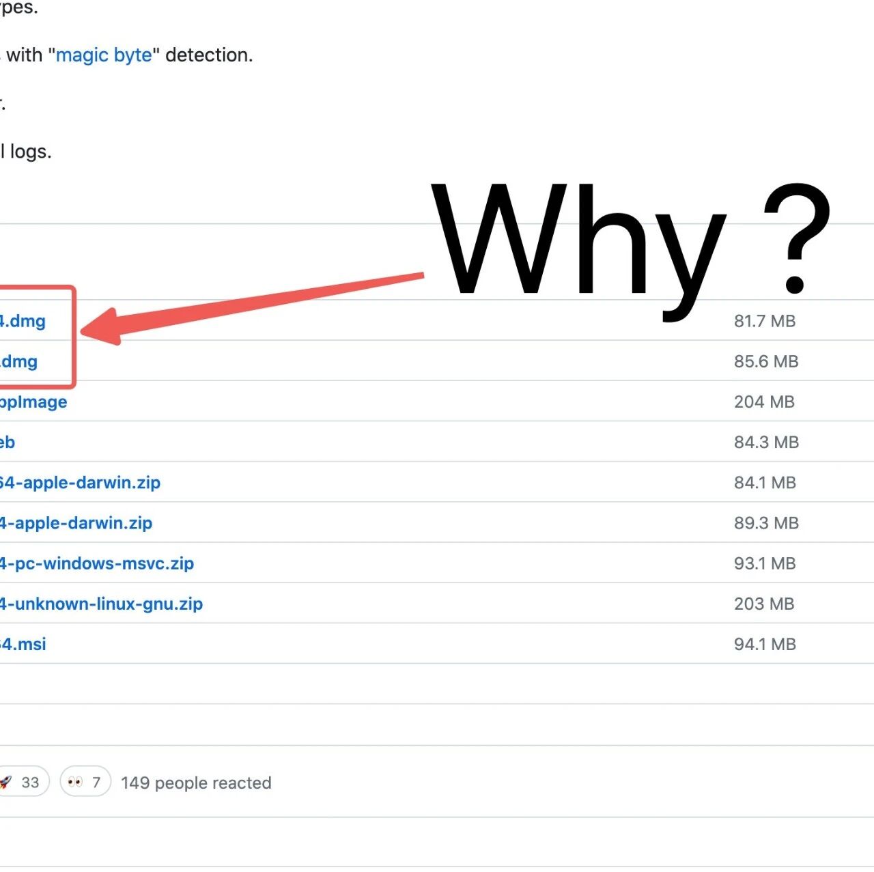
Task: Click the 204 MB size label
Action: [x=764, y=402]
